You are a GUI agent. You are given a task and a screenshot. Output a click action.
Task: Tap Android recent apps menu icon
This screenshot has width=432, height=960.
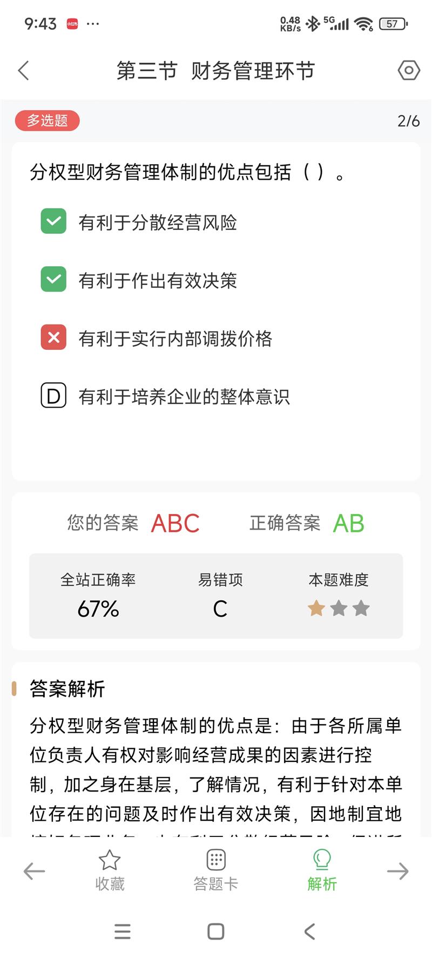click(123, 931)
